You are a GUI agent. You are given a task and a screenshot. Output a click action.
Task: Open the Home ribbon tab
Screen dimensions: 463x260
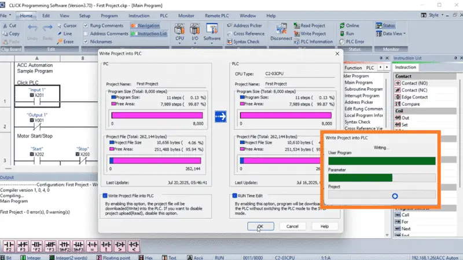(x=26, y=16)
